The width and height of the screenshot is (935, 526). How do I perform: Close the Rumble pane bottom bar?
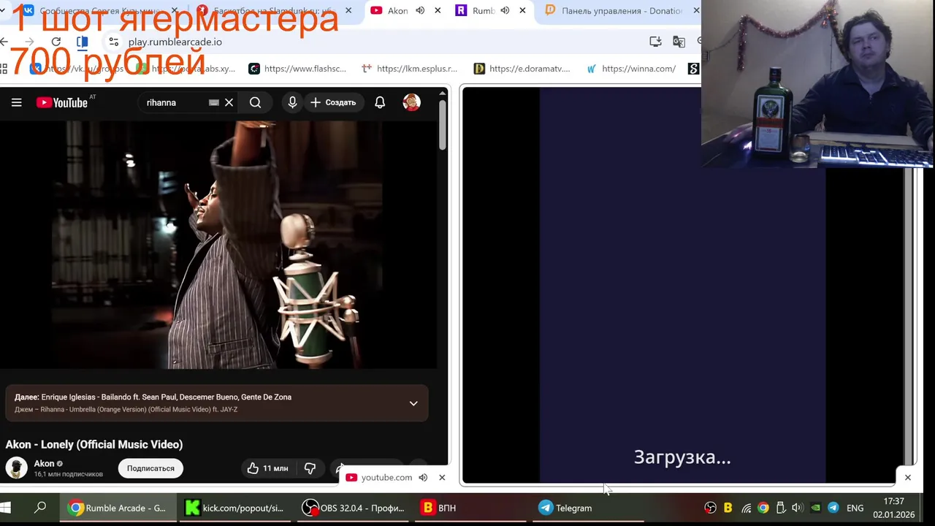908,478
